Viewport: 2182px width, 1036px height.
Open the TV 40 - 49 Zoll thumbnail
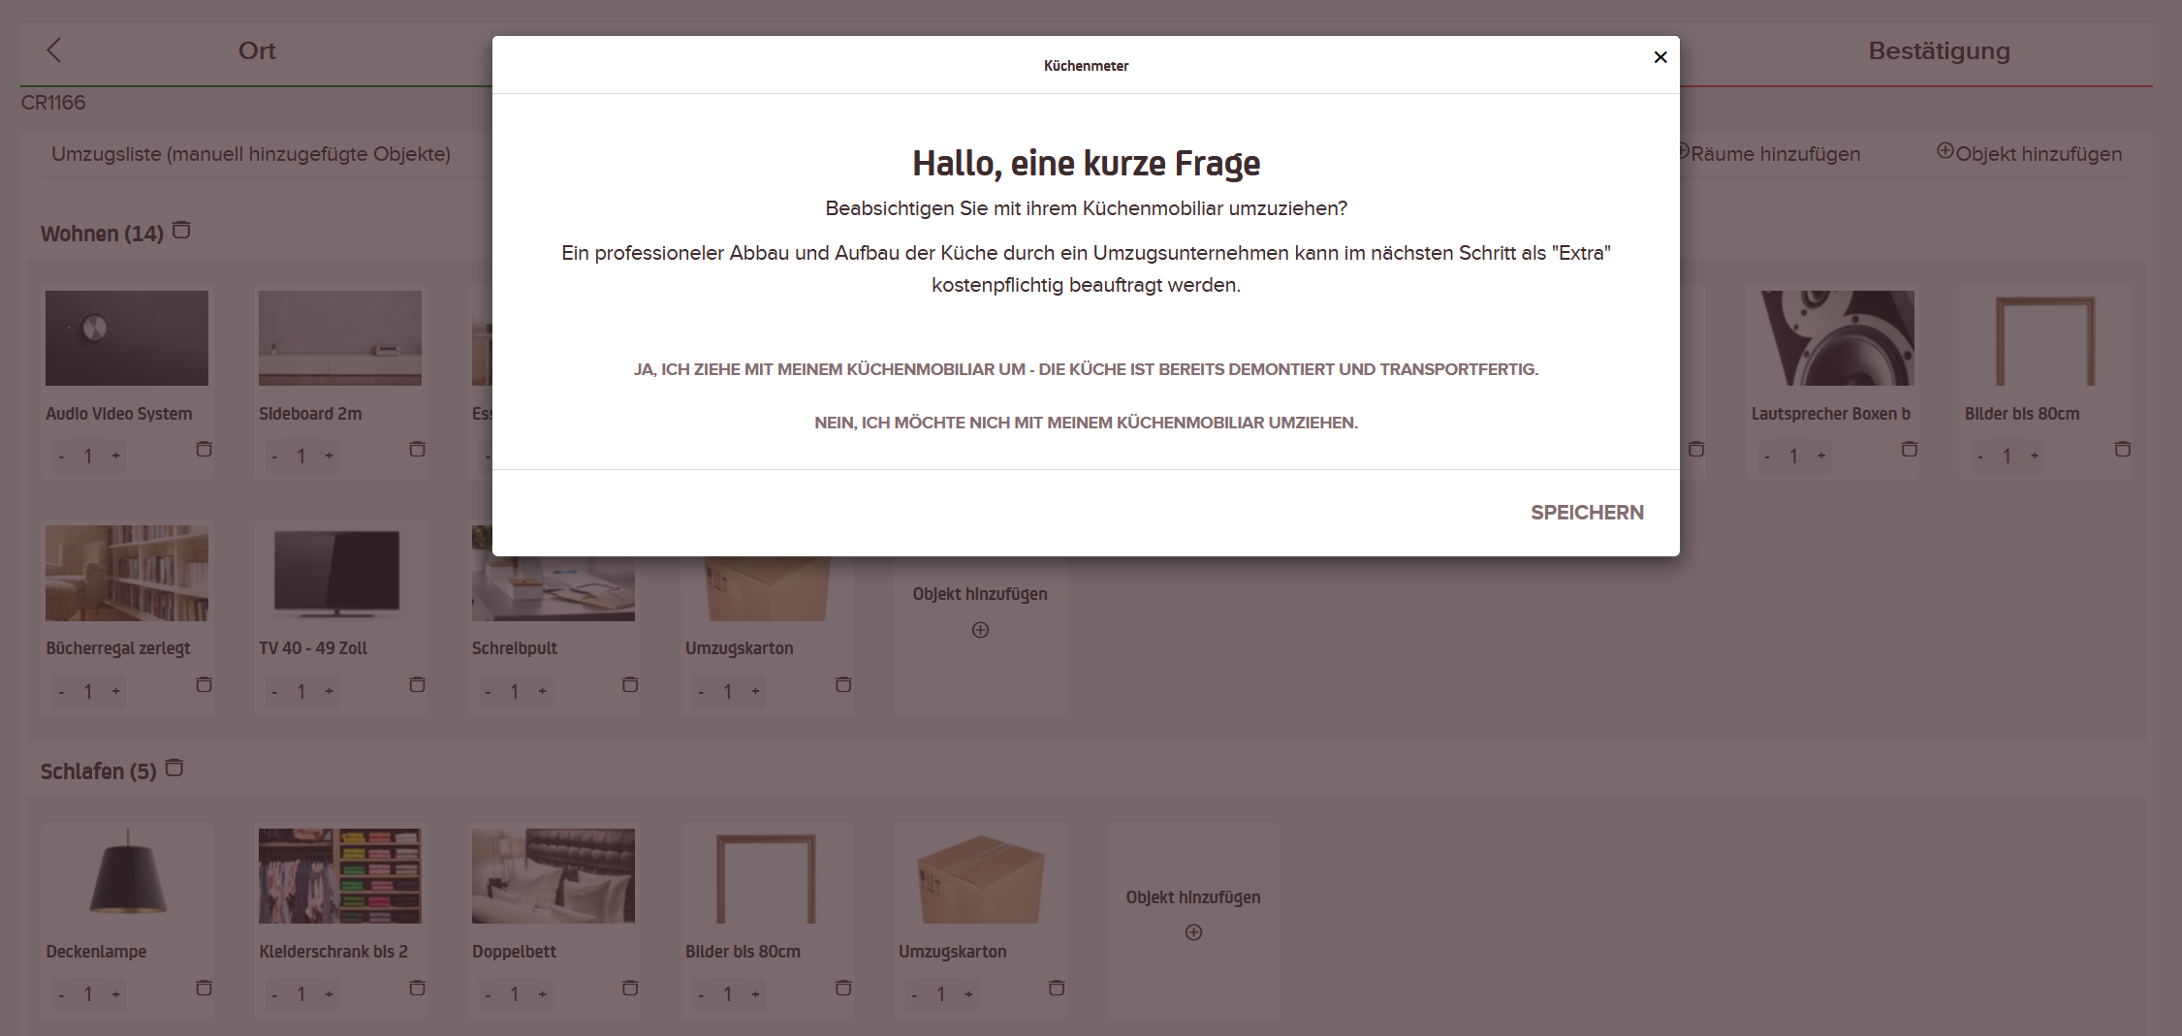pos(340,573)
